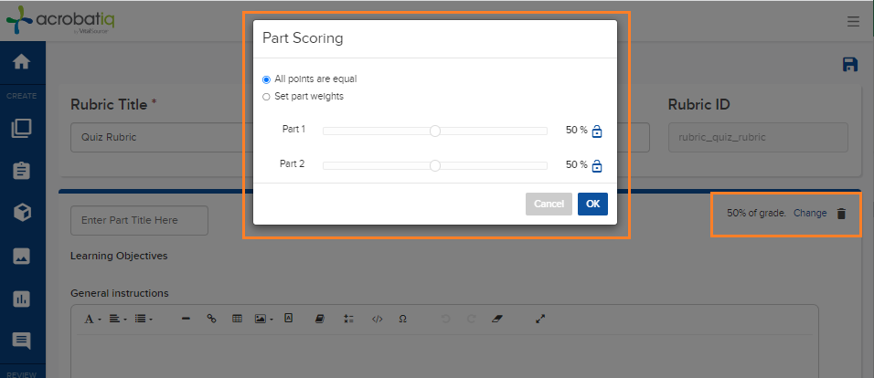
Task: Click the book icon in the editor toolbar
Action: [x=320, y=319]
